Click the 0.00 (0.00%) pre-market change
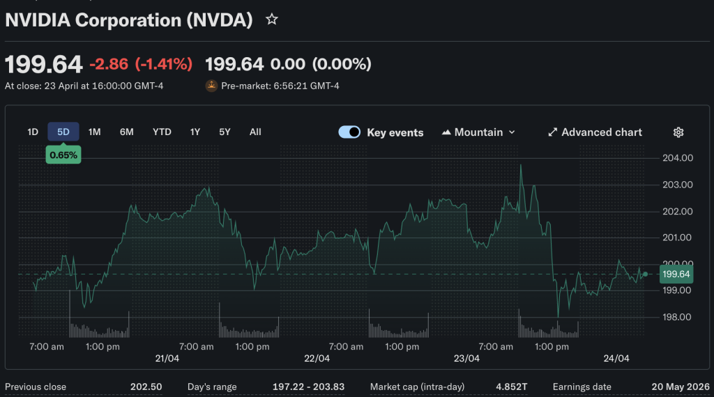The image size is (714, 397). pyautogui.click(x=321, y=64)
